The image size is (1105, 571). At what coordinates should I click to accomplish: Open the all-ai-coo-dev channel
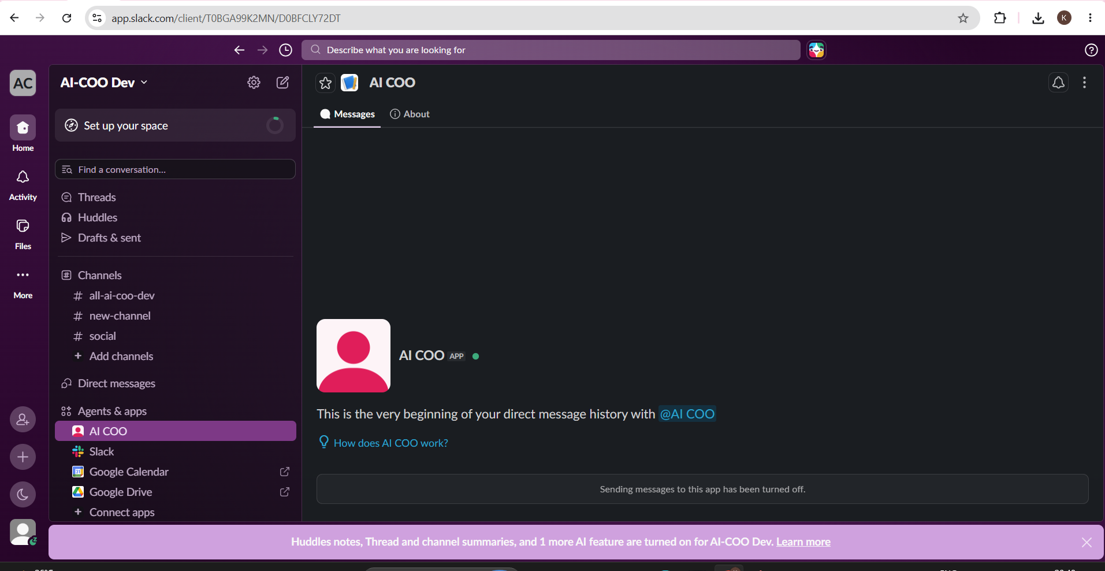(x=175, y=295)
